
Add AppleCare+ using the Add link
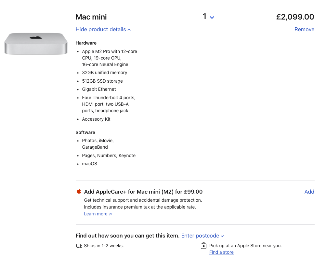pyautogui.click(x=309, y=192)
